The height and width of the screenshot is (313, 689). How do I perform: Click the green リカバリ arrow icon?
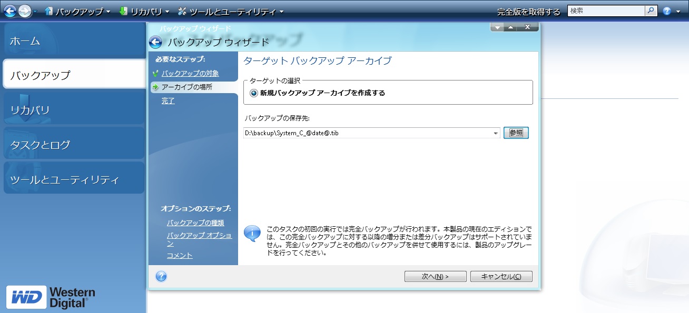click(123, 11)
